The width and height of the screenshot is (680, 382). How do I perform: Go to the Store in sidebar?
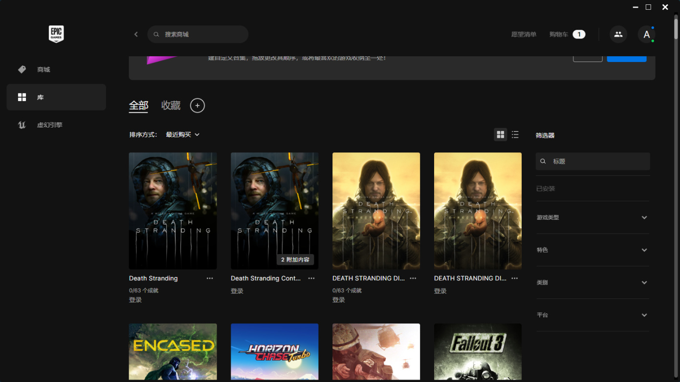coord(44,70)
